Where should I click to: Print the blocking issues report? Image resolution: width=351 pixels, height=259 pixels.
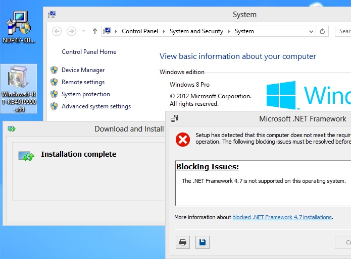[x=183, y=242]
